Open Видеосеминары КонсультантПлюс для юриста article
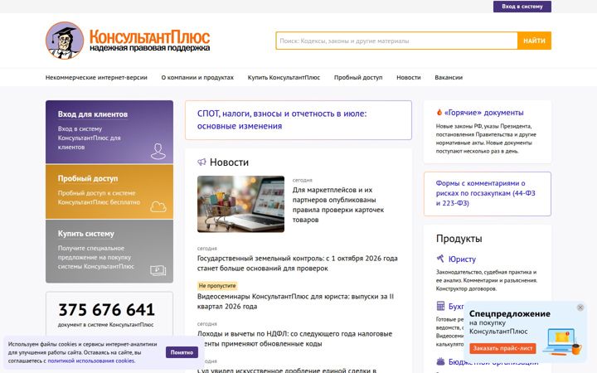This screenshot has height=373, width=597. click(295, 302)
